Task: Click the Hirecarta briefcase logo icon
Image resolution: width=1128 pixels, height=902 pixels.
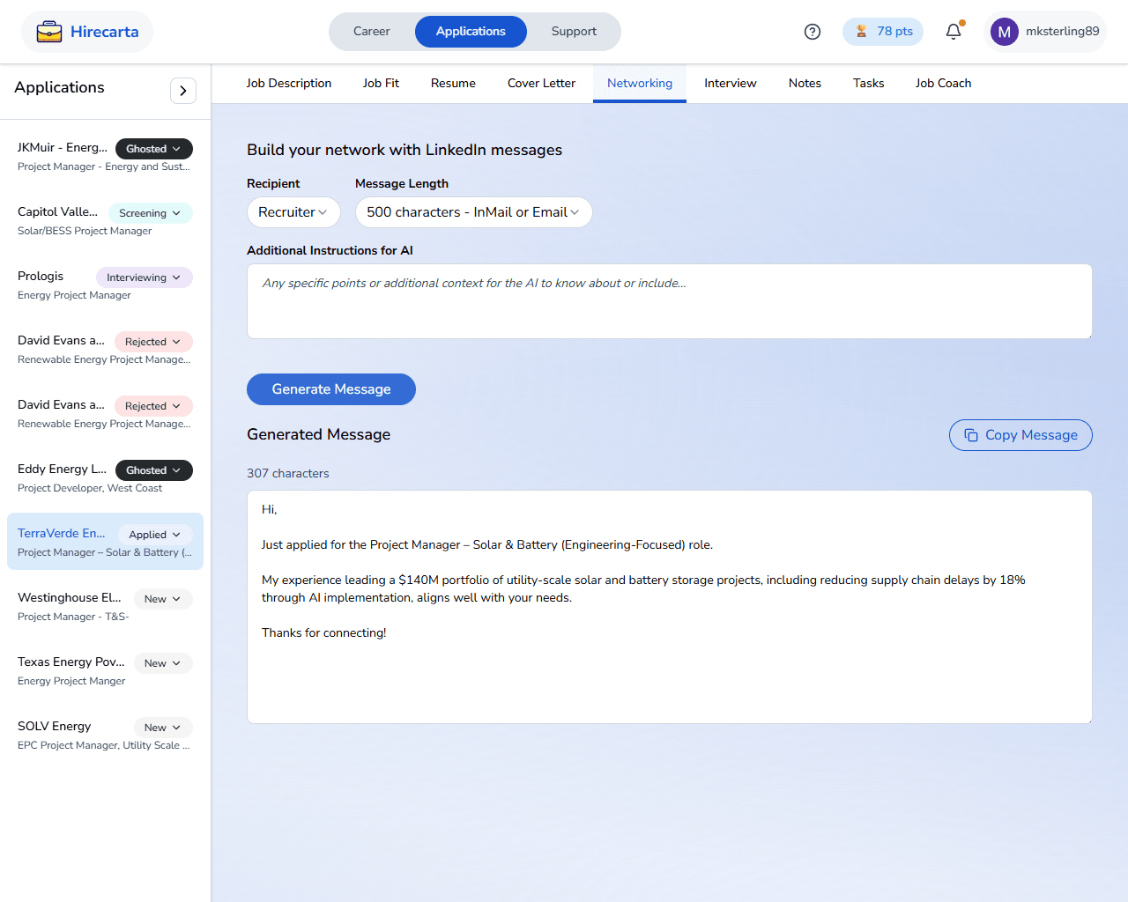Action: (49, 32)
